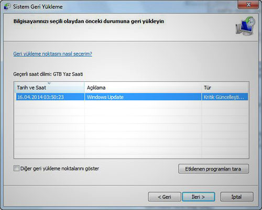
Task: Click Etkilenen programları tara button
Action: (213, 169)
